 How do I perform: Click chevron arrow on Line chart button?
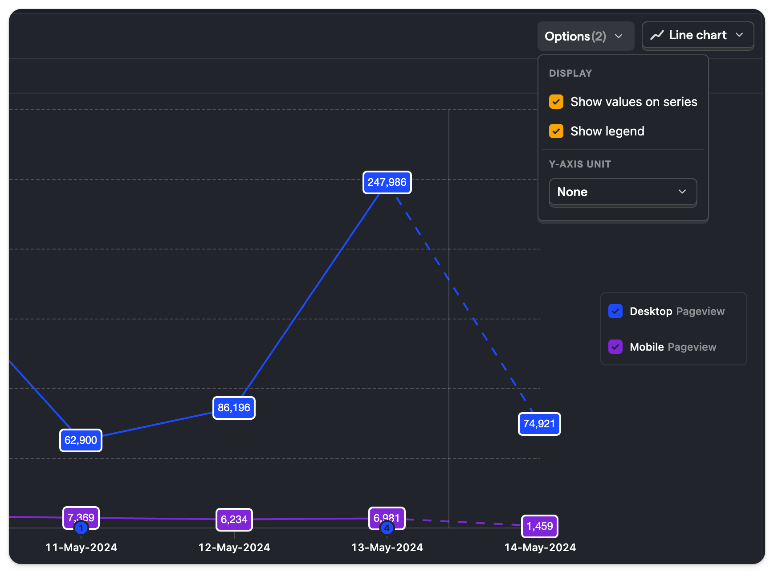tap(739, 35)
